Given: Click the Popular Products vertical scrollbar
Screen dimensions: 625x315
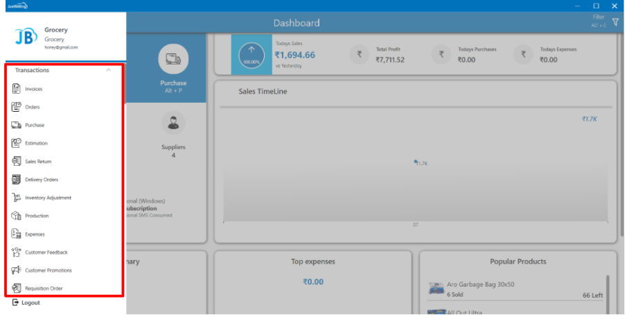Looking at the screenshot, I should pyautogui.click(x=608, y=291).
